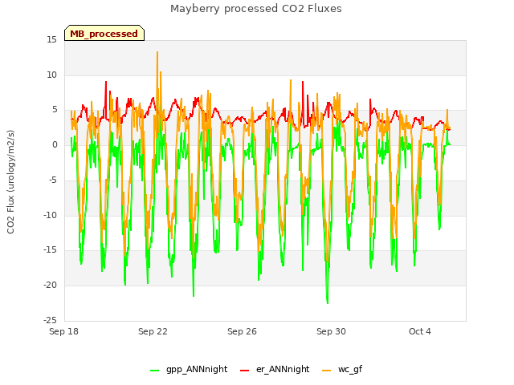
Task: Click the -20 y-axis tick label
Action: [x=51, y=286]
